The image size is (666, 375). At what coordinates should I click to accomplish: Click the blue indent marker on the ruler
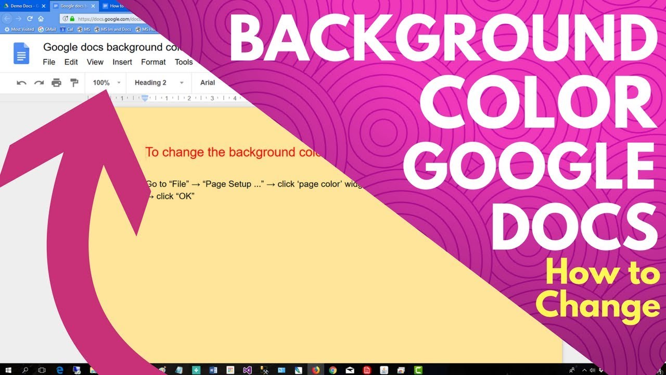pos(145,98)
